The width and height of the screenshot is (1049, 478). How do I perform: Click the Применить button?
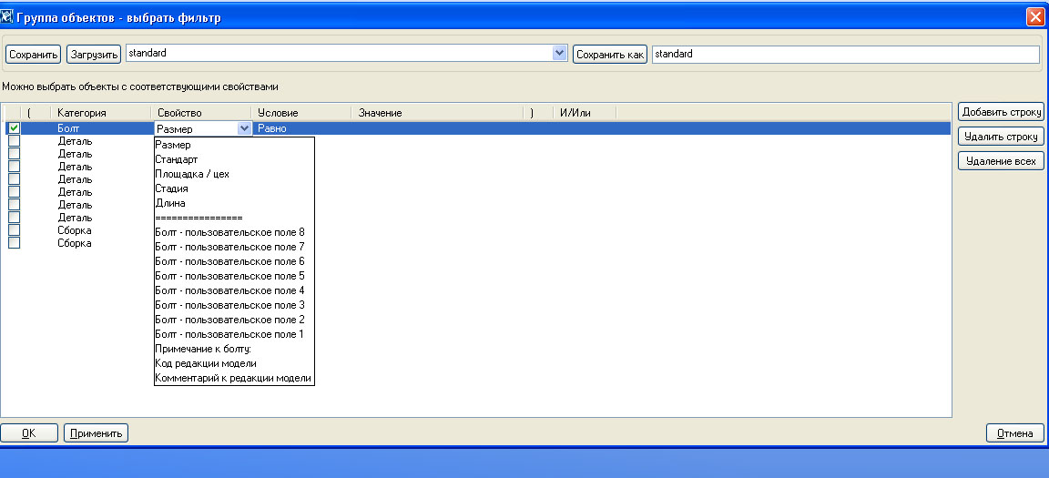[97, 433]
